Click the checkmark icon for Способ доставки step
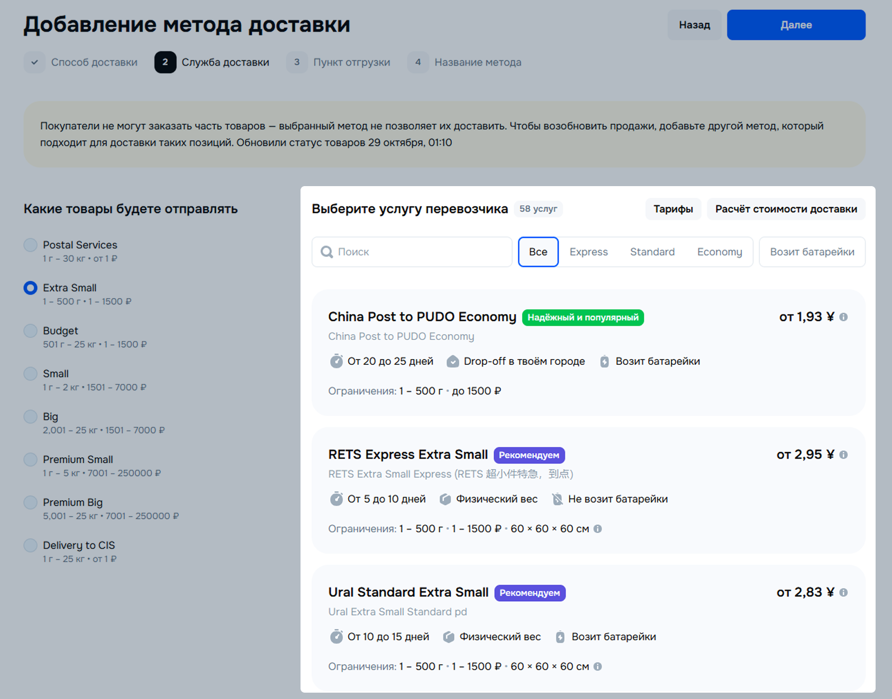This screenshot has height=699, width=892. (34, 62)
